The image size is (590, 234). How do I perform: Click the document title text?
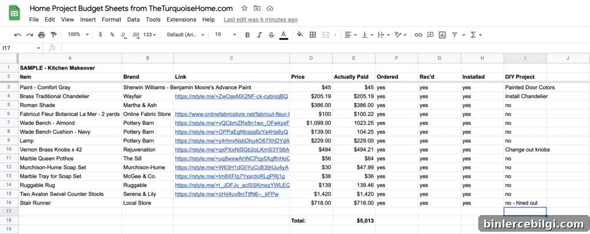coord(131,8)
